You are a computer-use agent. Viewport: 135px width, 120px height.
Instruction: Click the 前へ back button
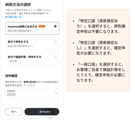pos(14,112)
